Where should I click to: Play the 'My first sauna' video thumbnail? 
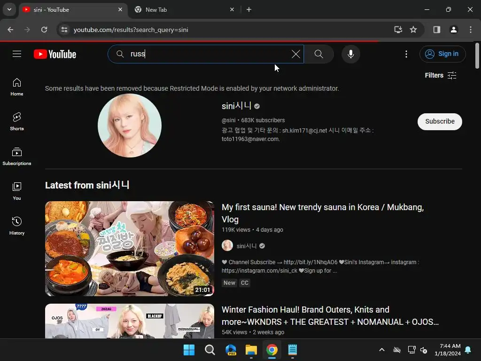coord(130,249)
